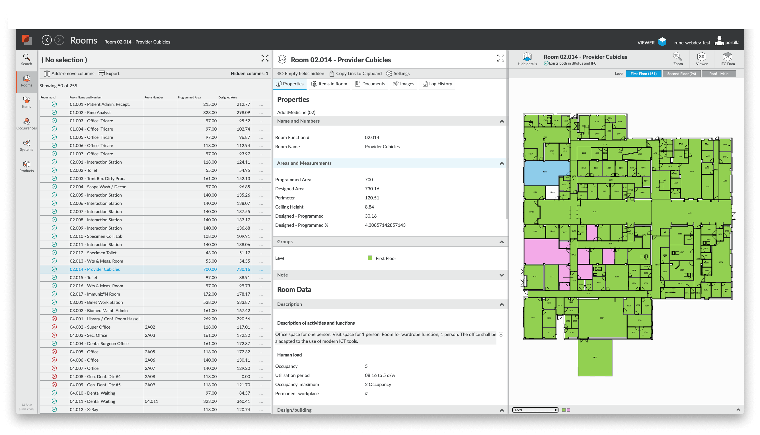
Task: Open the Products sidebar section
Action: [x=26, y=166]
